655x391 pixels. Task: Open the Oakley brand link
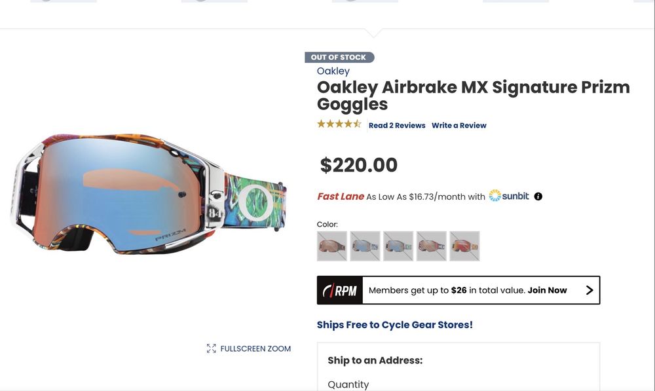(x=333, y=71)
